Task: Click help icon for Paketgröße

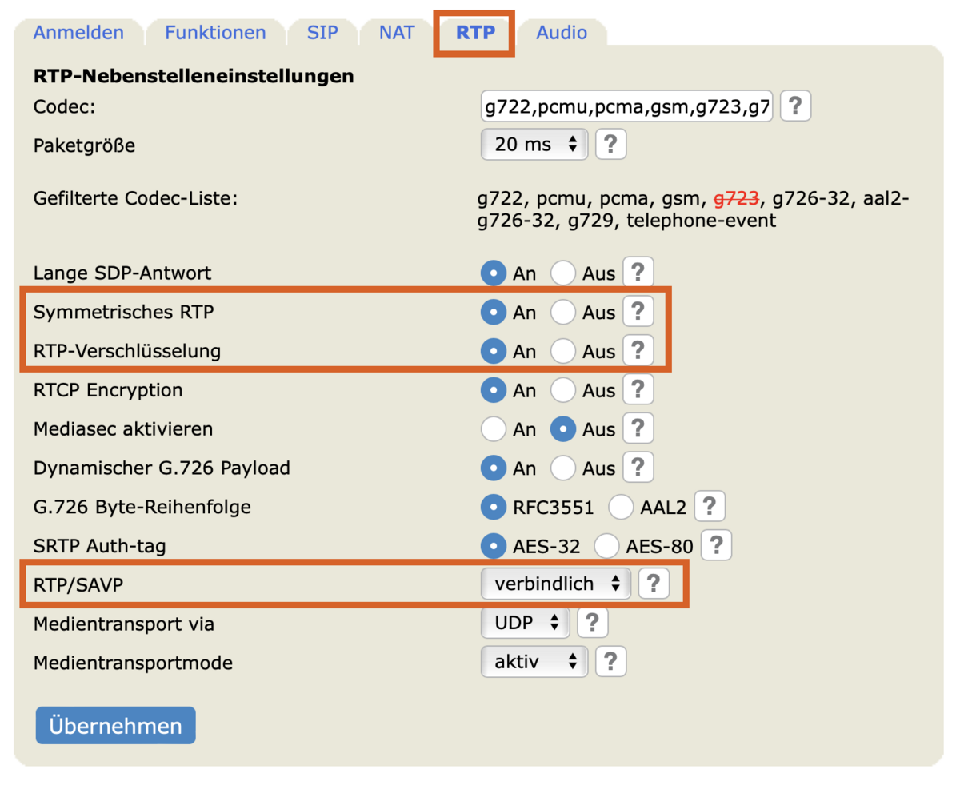Action: point(610,145)
